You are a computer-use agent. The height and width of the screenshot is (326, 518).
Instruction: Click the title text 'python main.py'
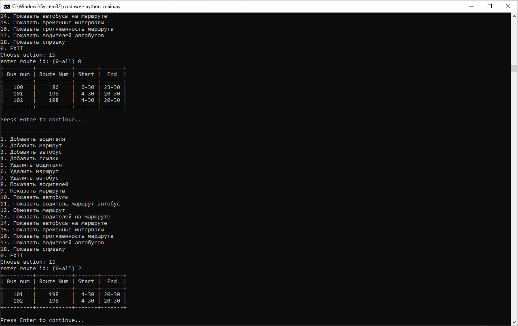103,6
